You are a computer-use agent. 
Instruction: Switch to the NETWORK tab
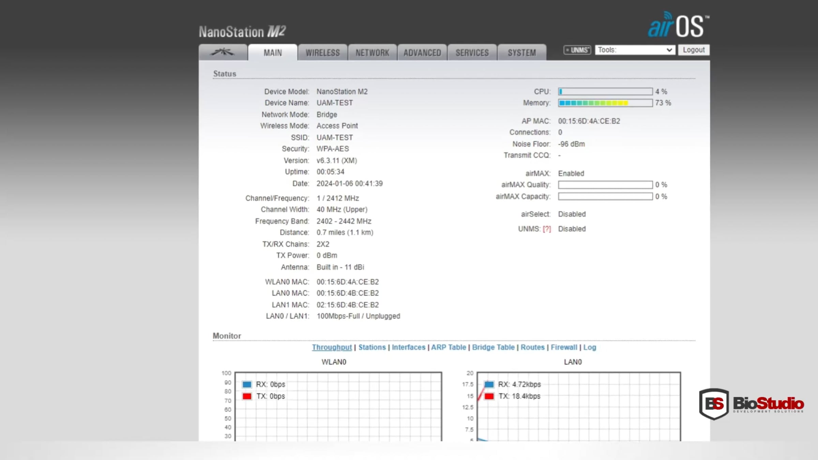pyautogui.click(x=372, y=53)
